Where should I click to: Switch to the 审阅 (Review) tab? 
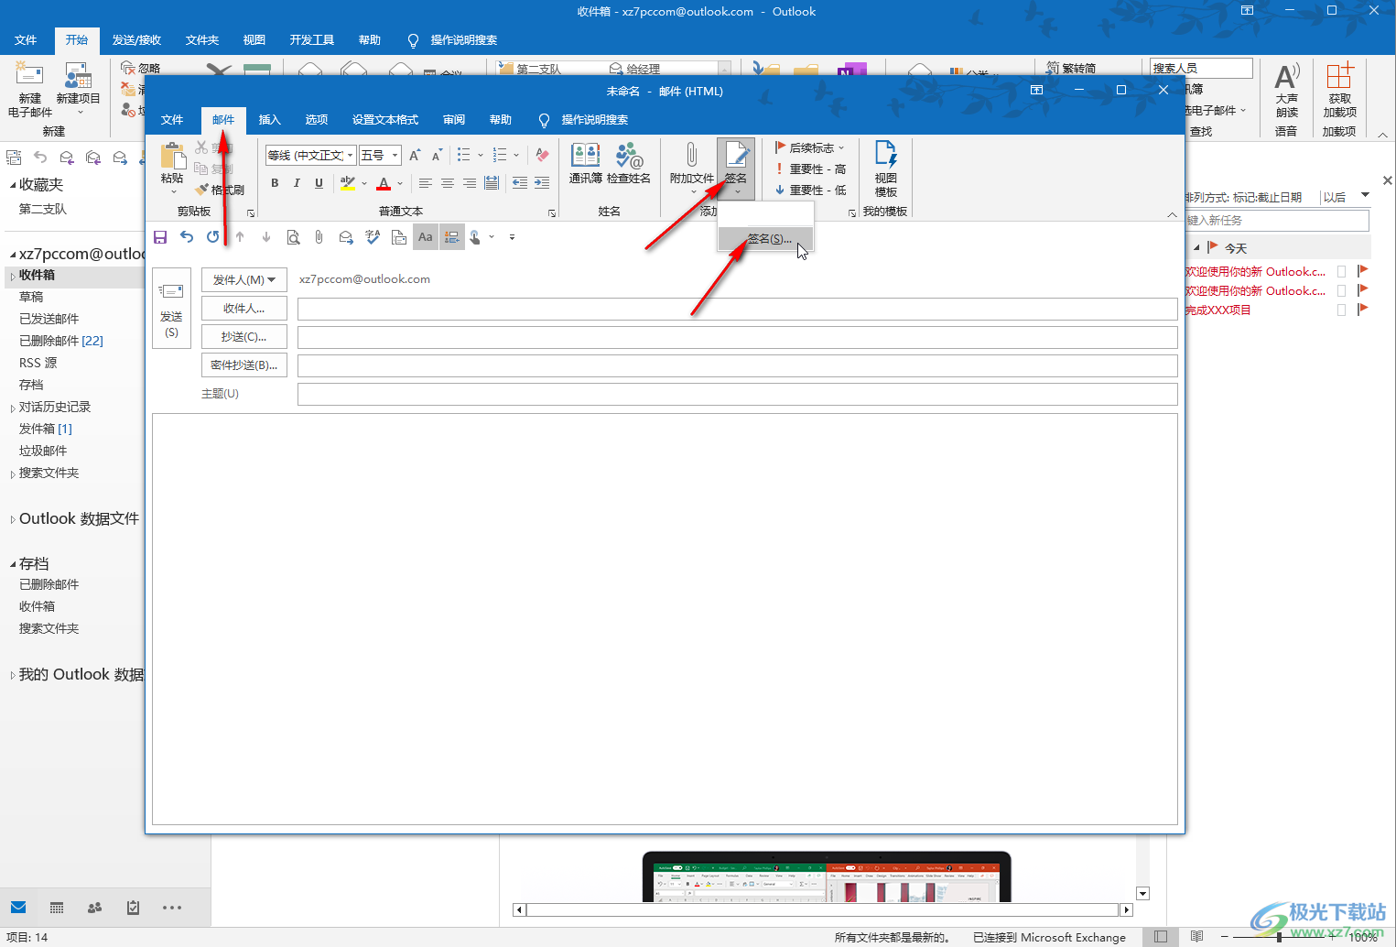coord(454,120)
